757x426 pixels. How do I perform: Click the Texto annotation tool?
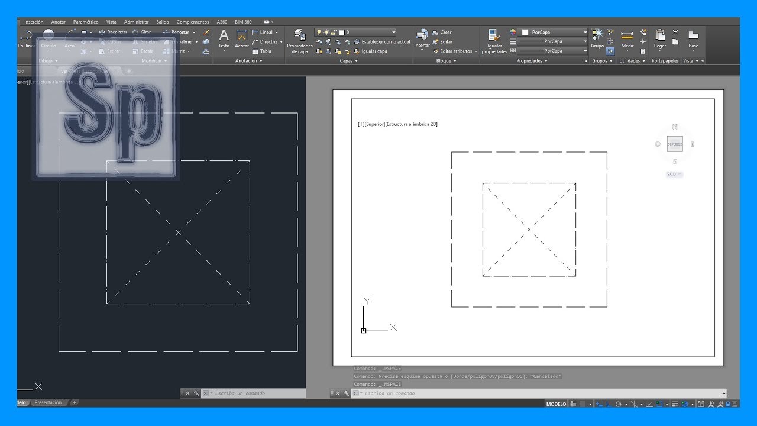pos(224,39)
